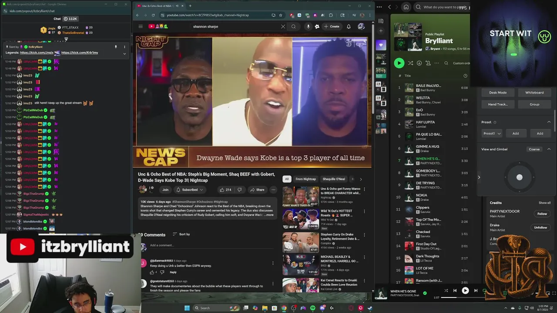
Task: Click the View and Gimbal joystick control
Action: pos(519,177)
